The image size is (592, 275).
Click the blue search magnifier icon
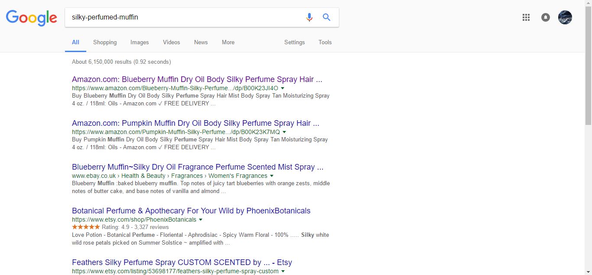(326, 17)
